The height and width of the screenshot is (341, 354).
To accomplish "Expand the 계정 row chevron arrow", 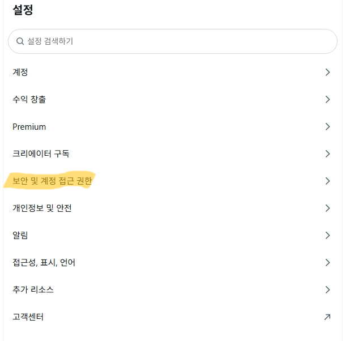I will point(327,73).
